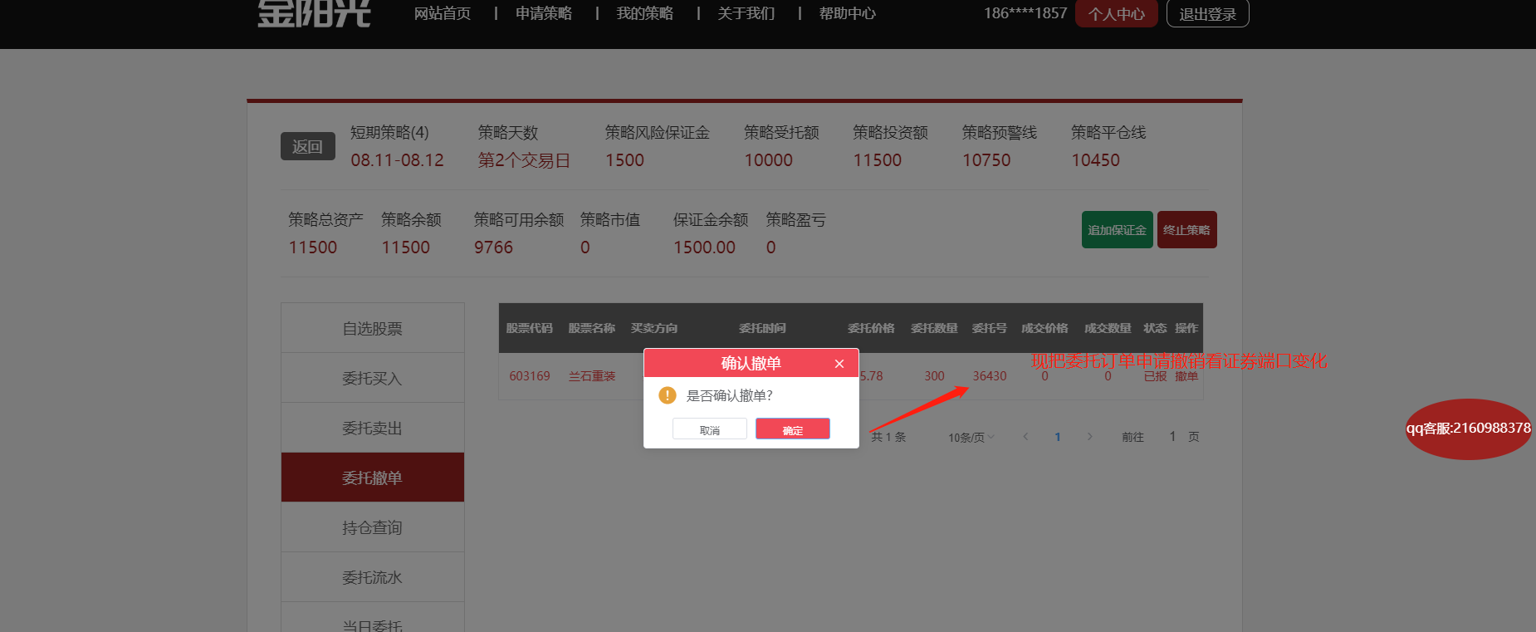The height and width of the screenshot is (632, 1536).
Task: Click 终止策略 red button
Action: tap(1186, 230)
